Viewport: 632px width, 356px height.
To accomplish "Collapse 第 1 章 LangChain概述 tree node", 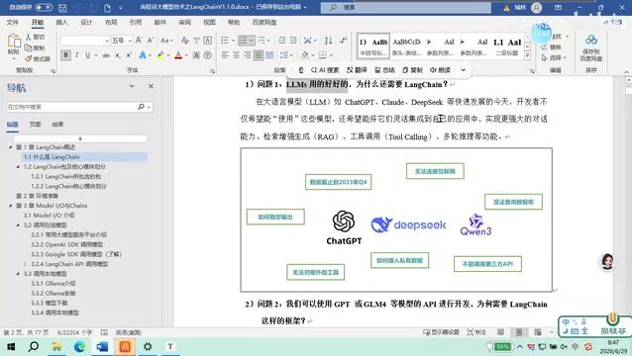I will click(x=11, y=147).
